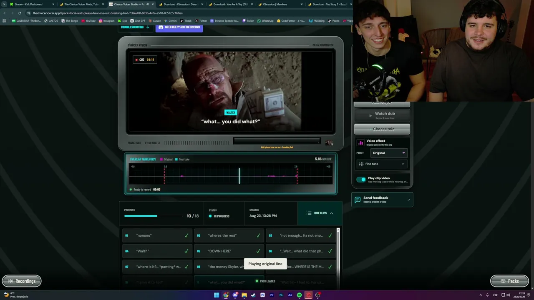Select clip 03 "not enough... its not eno..."
Viewport: 534px width, 300px height.
point(301,235)
